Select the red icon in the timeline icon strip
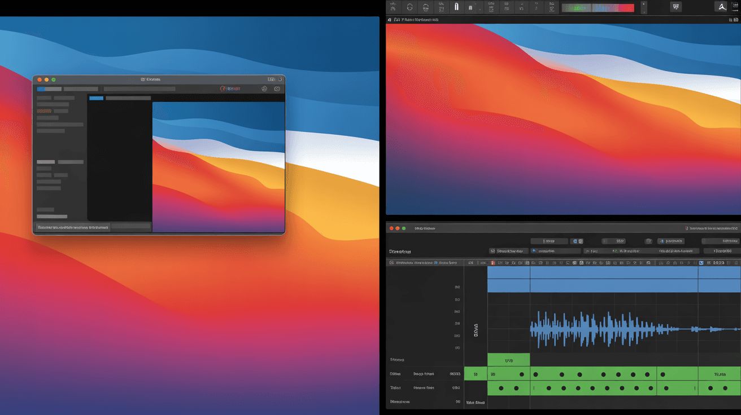741x415 pixels. (493, 263)
